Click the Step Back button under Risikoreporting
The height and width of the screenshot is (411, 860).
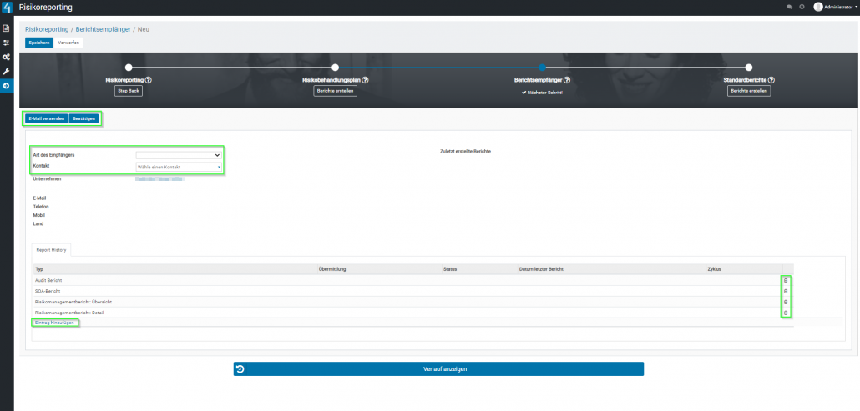128,91
